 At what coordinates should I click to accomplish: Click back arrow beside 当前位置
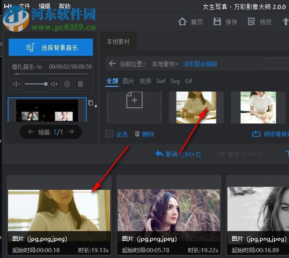[112, 64]
